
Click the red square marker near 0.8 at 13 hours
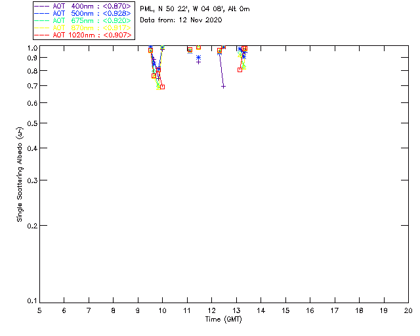240,70
